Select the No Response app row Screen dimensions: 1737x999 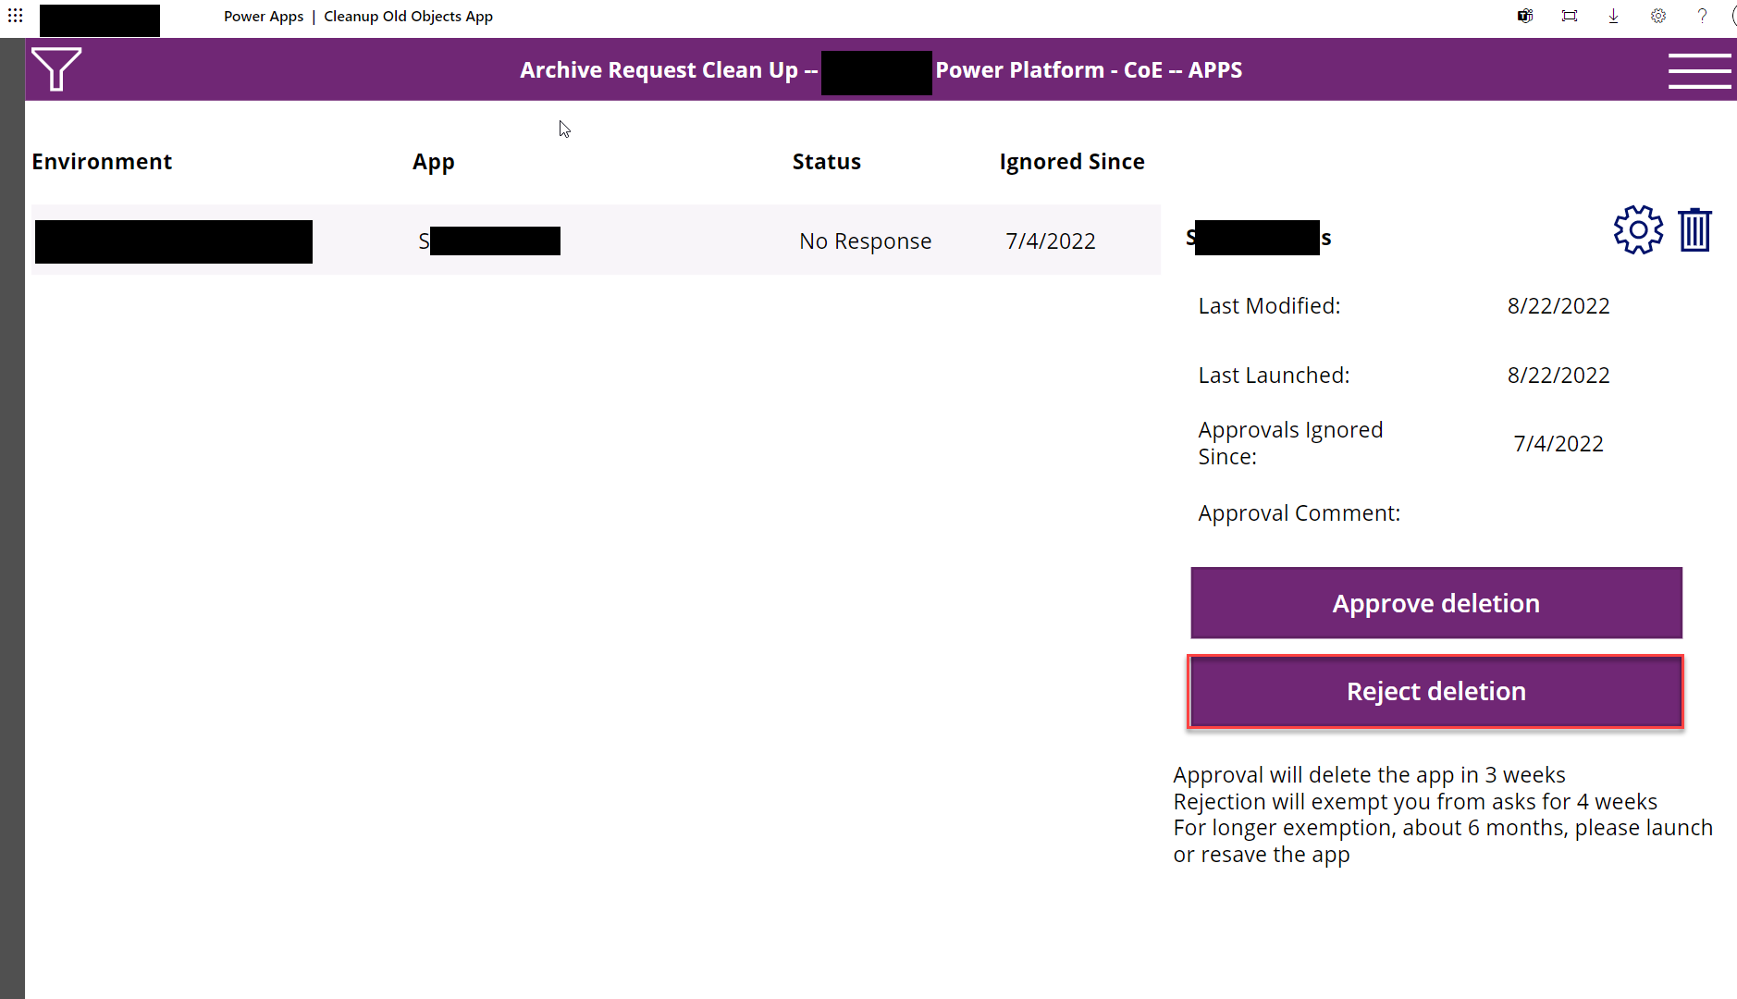click(596, 240)
